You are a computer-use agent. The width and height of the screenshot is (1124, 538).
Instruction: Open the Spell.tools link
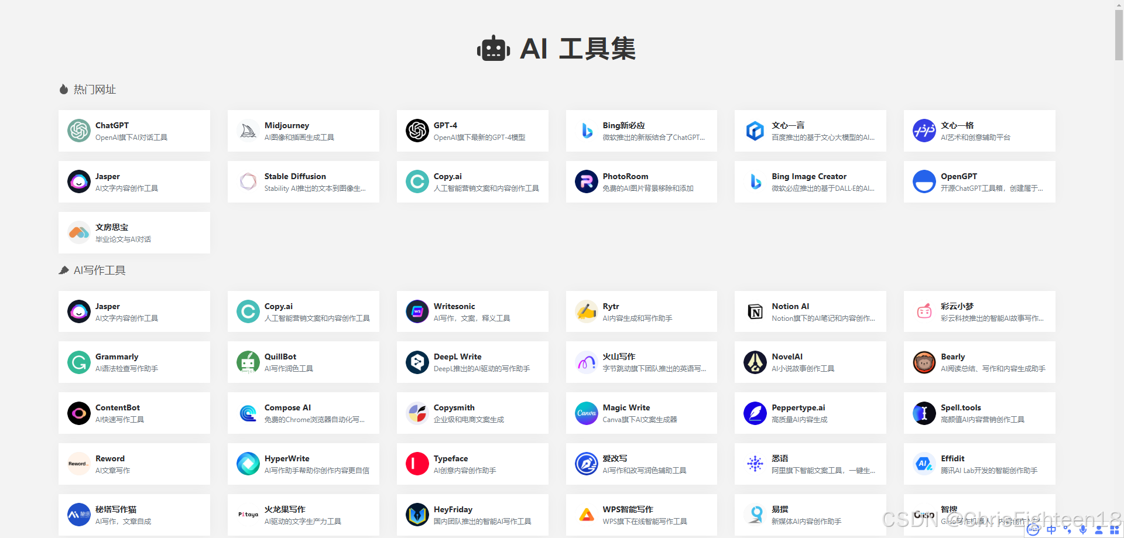click(979, 413)
